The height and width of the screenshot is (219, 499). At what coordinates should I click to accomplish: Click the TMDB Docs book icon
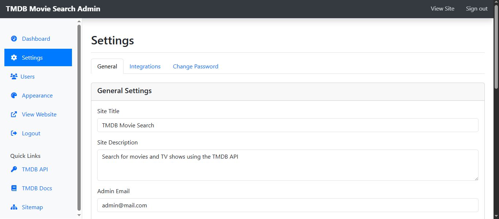pyautogui.click(x=14, y=188)
